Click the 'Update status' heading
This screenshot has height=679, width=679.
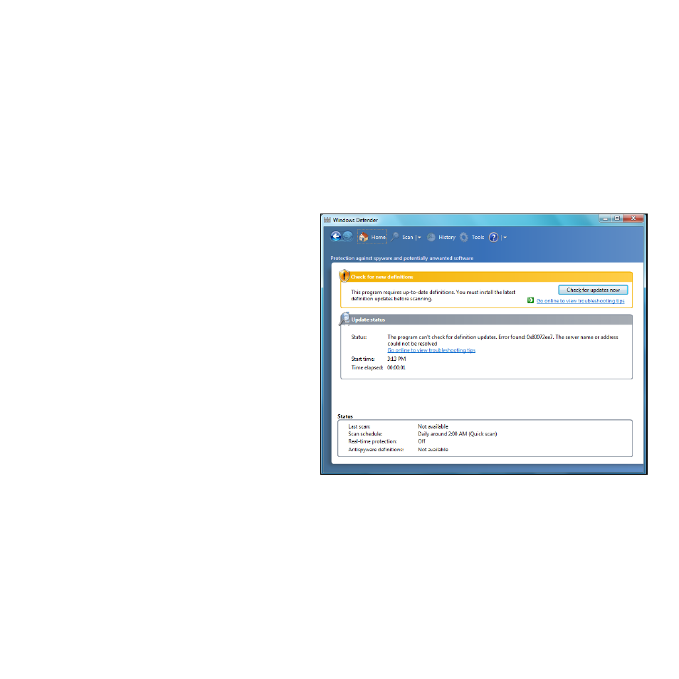click(368, 320)
